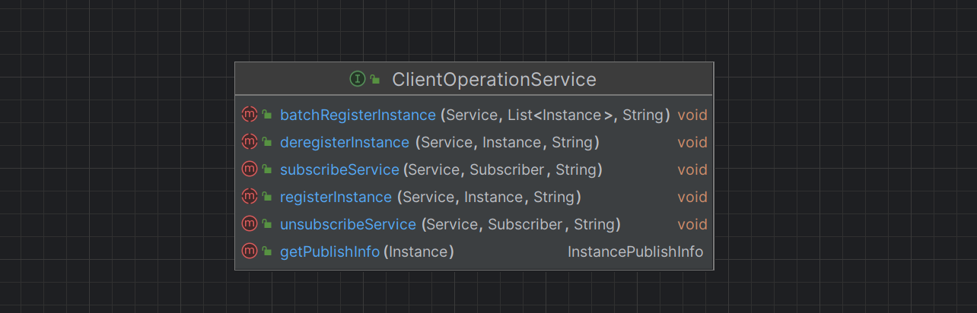Click method icon of batchRegisterInstance
977x313 pixels.
click(249, 115)
